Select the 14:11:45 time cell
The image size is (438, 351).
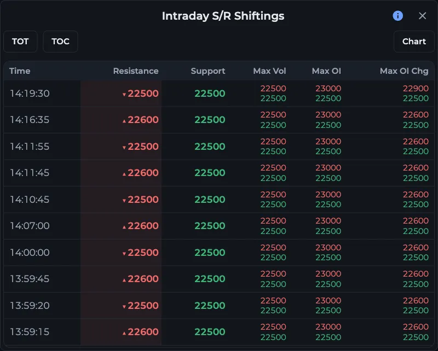click(30, 173)
